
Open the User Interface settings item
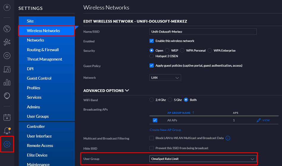47,136
